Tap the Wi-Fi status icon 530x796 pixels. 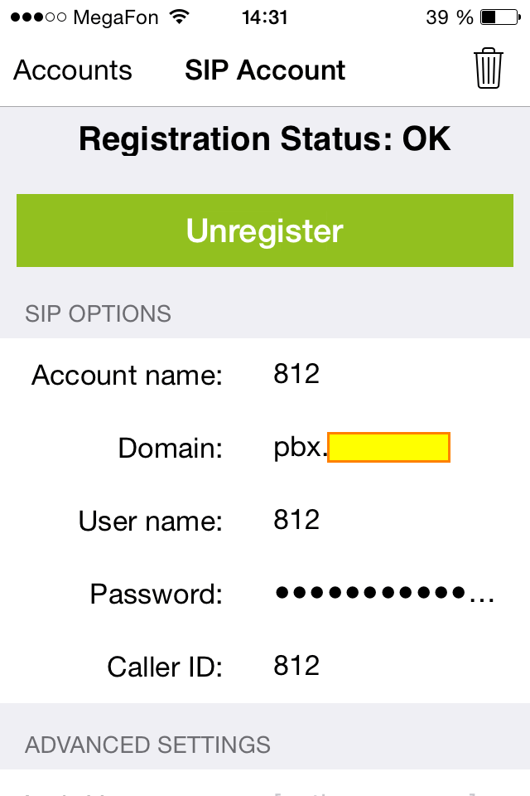[x=180, y=17]
